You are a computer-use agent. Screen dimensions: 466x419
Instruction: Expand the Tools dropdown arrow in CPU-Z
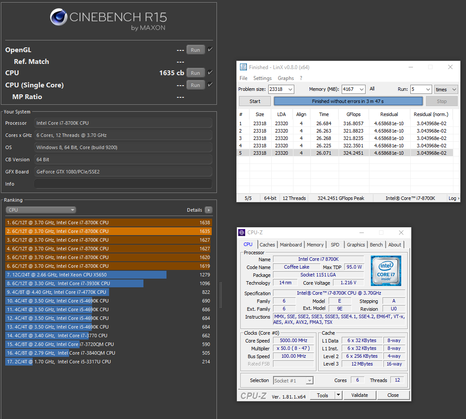[x=338, y=395]
